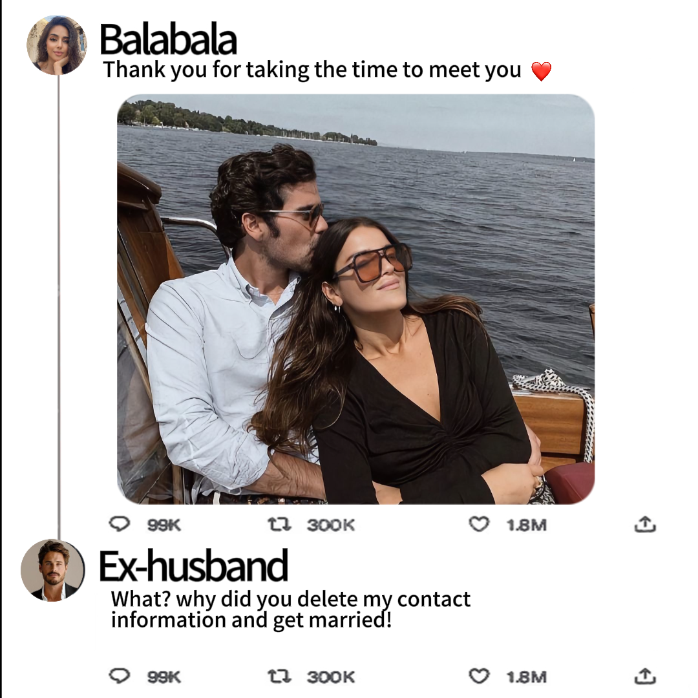The image size is (698, 698).
Task: Open the couple photo on the boat
Action: (x=355, y=299)
